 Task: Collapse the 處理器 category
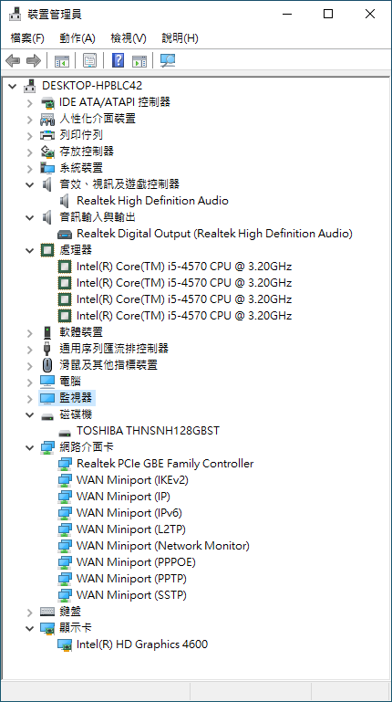click(x=29, y=250)
